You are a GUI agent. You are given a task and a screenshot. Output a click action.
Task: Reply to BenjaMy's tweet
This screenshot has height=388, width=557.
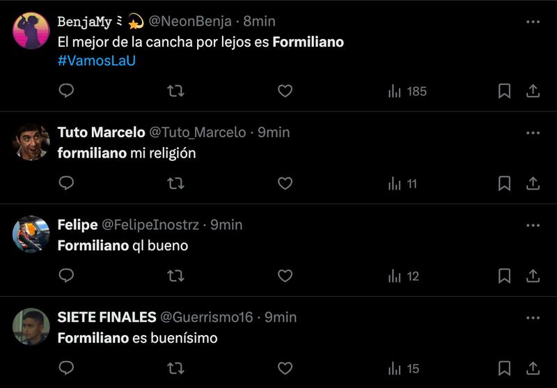point(66,91)
